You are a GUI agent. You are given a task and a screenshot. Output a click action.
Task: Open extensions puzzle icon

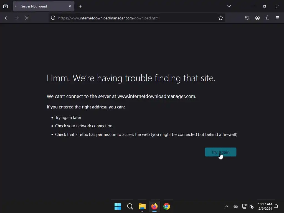click(x=267, y=18)
